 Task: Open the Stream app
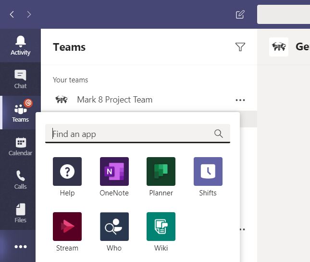(x=67, y=227)
